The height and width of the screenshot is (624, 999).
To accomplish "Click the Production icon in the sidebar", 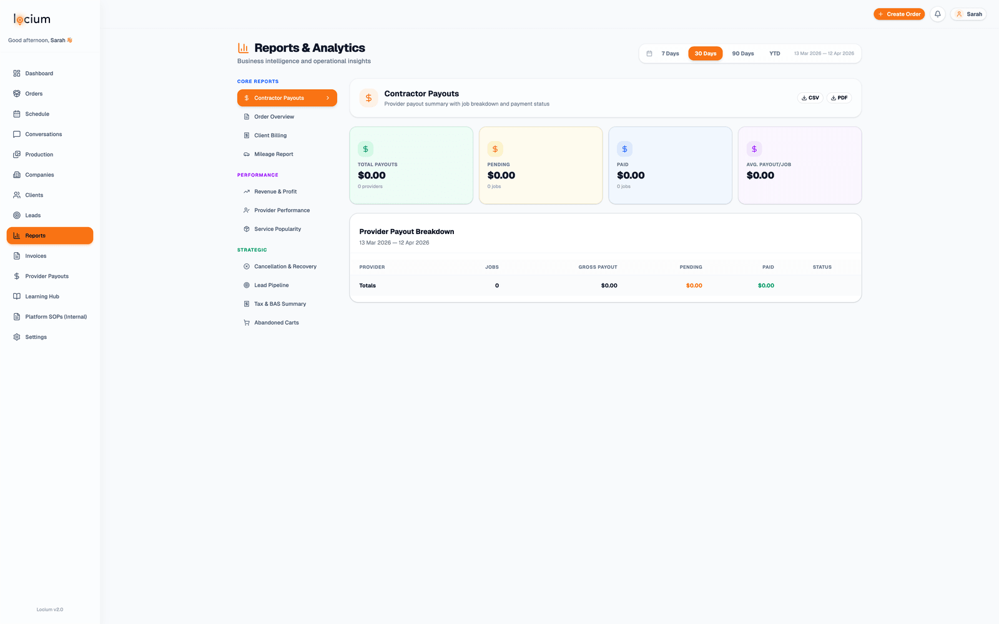I will click(17, 155).
